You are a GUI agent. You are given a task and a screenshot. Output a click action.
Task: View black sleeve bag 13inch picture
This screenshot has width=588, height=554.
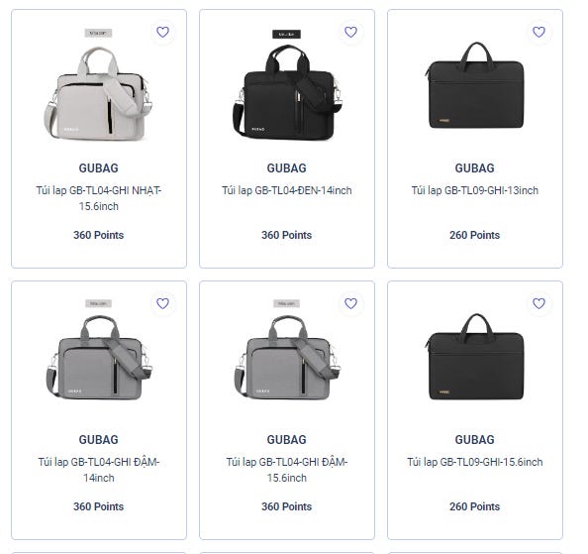pyautogui.click(x=475, y=85)
